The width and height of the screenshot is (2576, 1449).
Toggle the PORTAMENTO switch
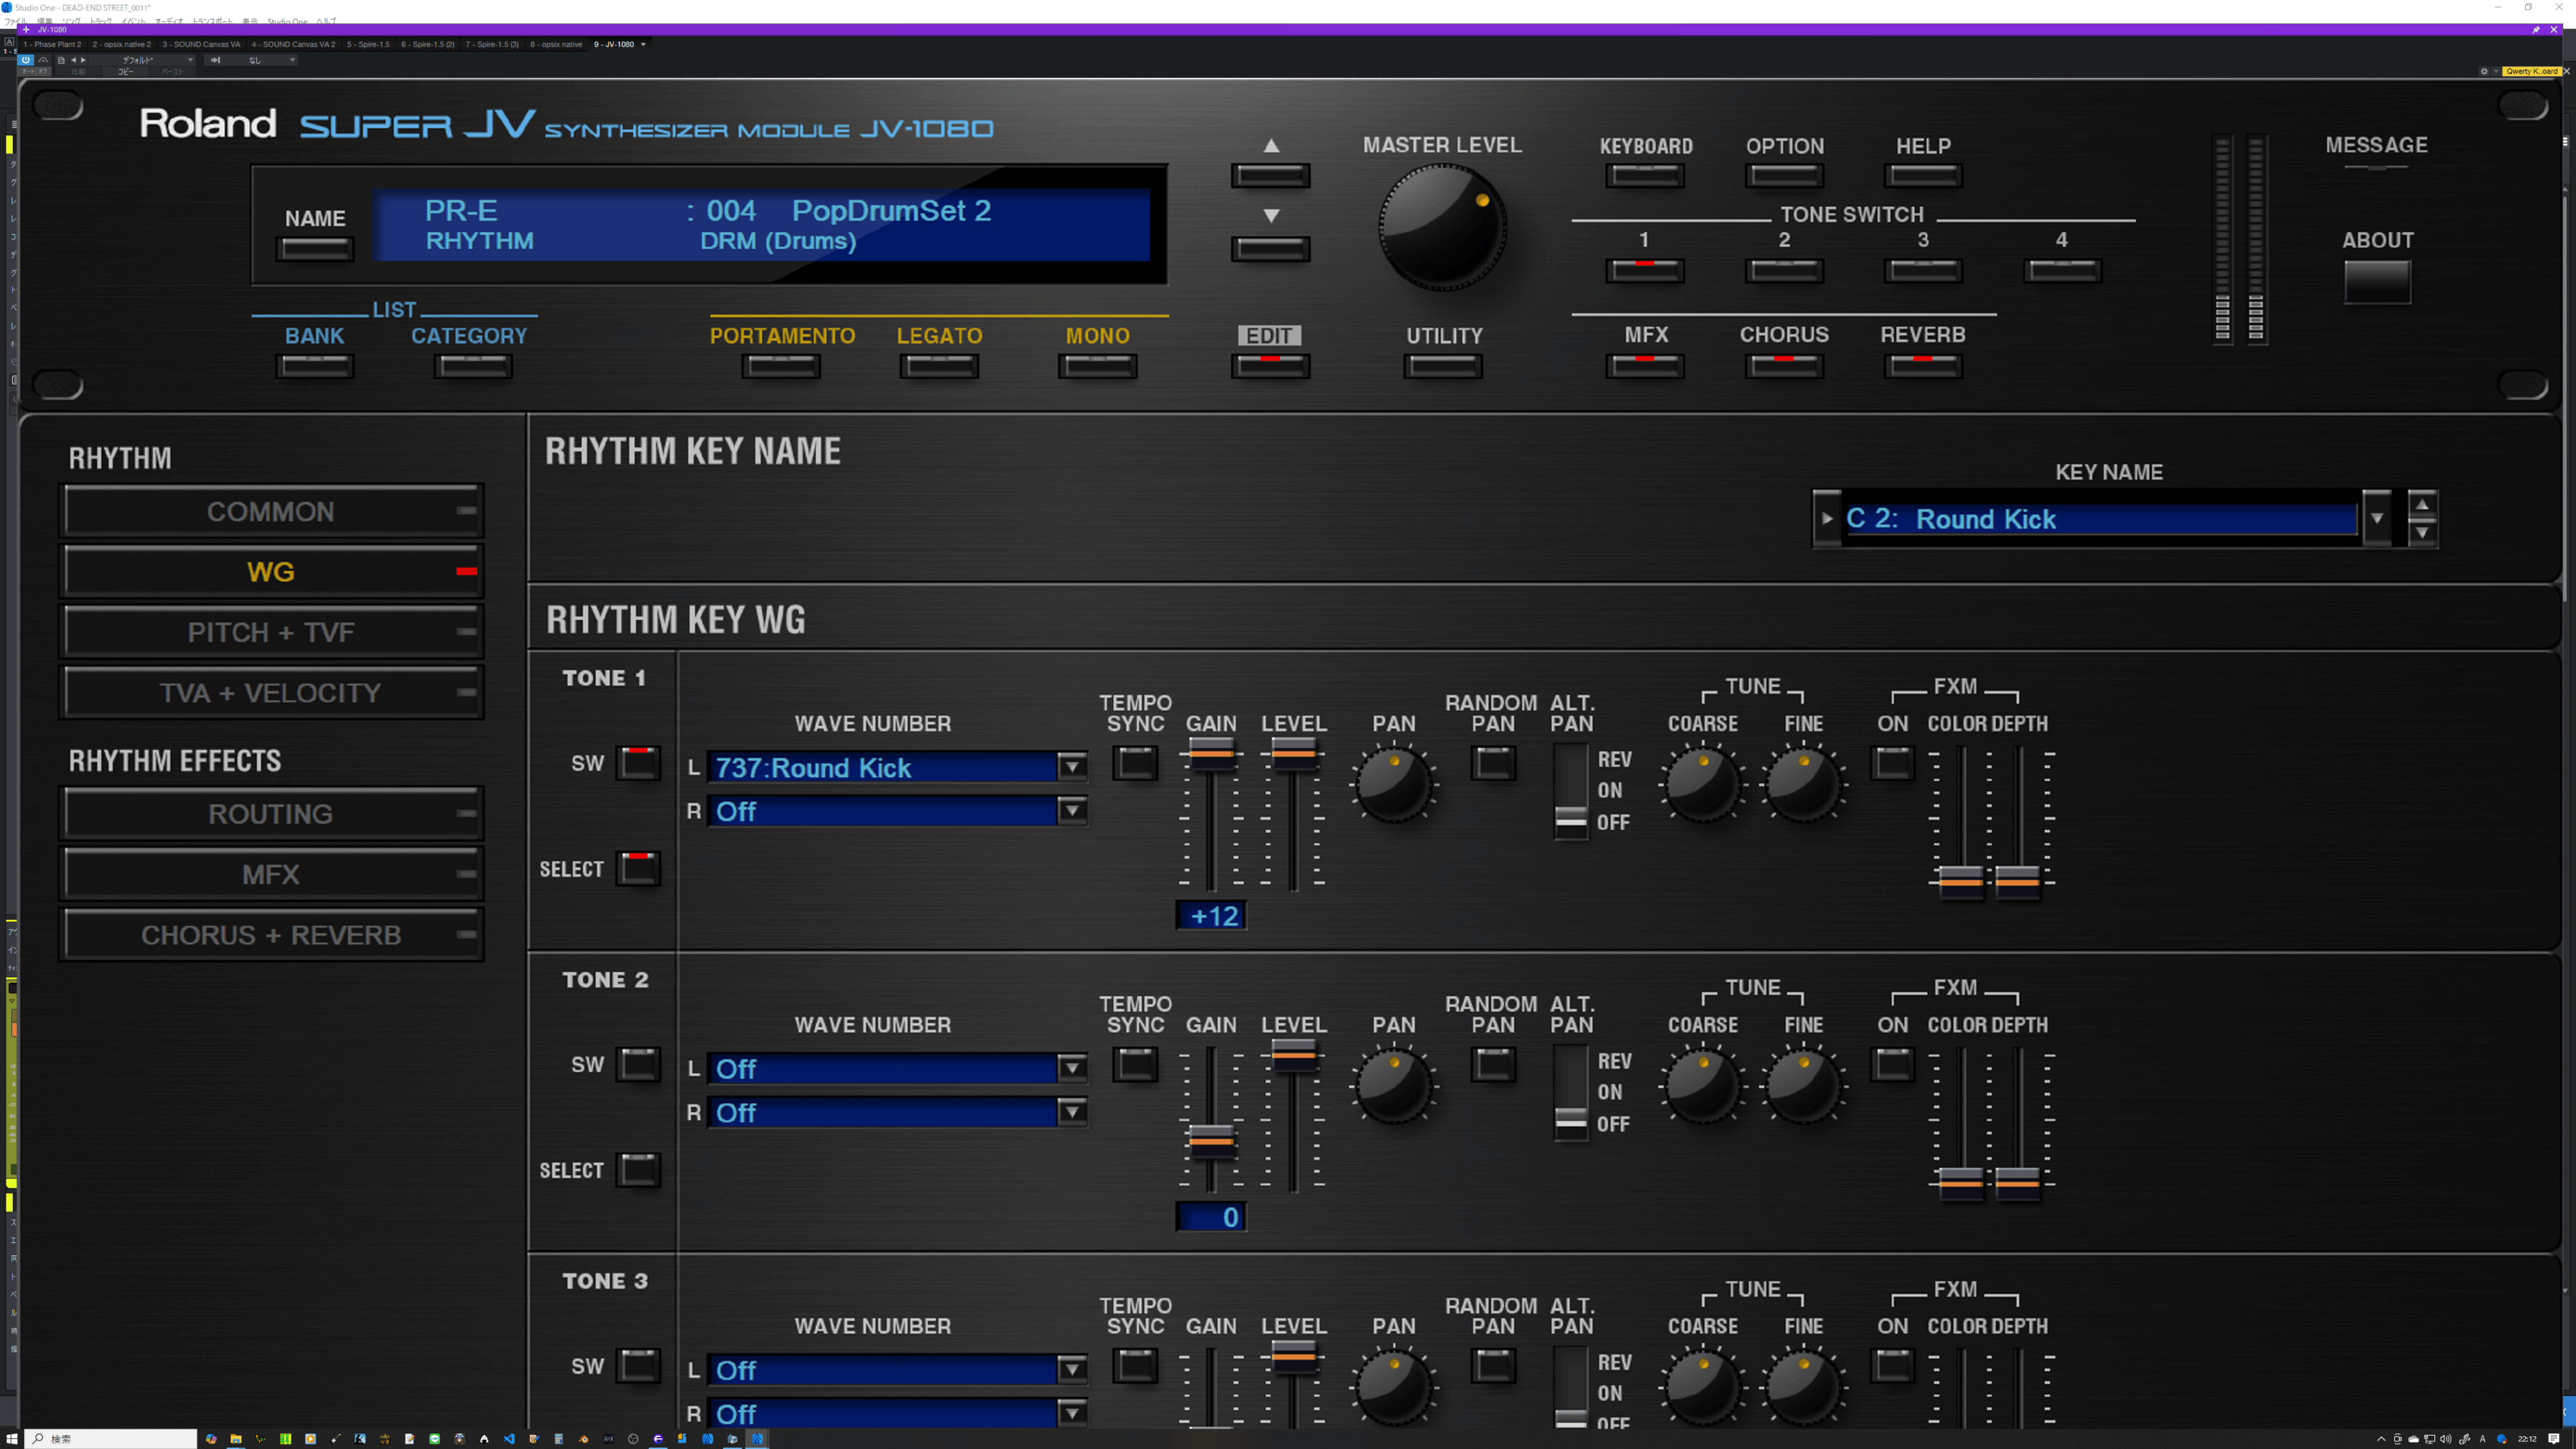pyautogui.click(x=781, y=366)
